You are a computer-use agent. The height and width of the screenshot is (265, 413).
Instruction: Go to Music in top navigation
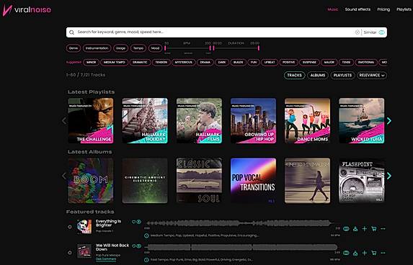333,9
